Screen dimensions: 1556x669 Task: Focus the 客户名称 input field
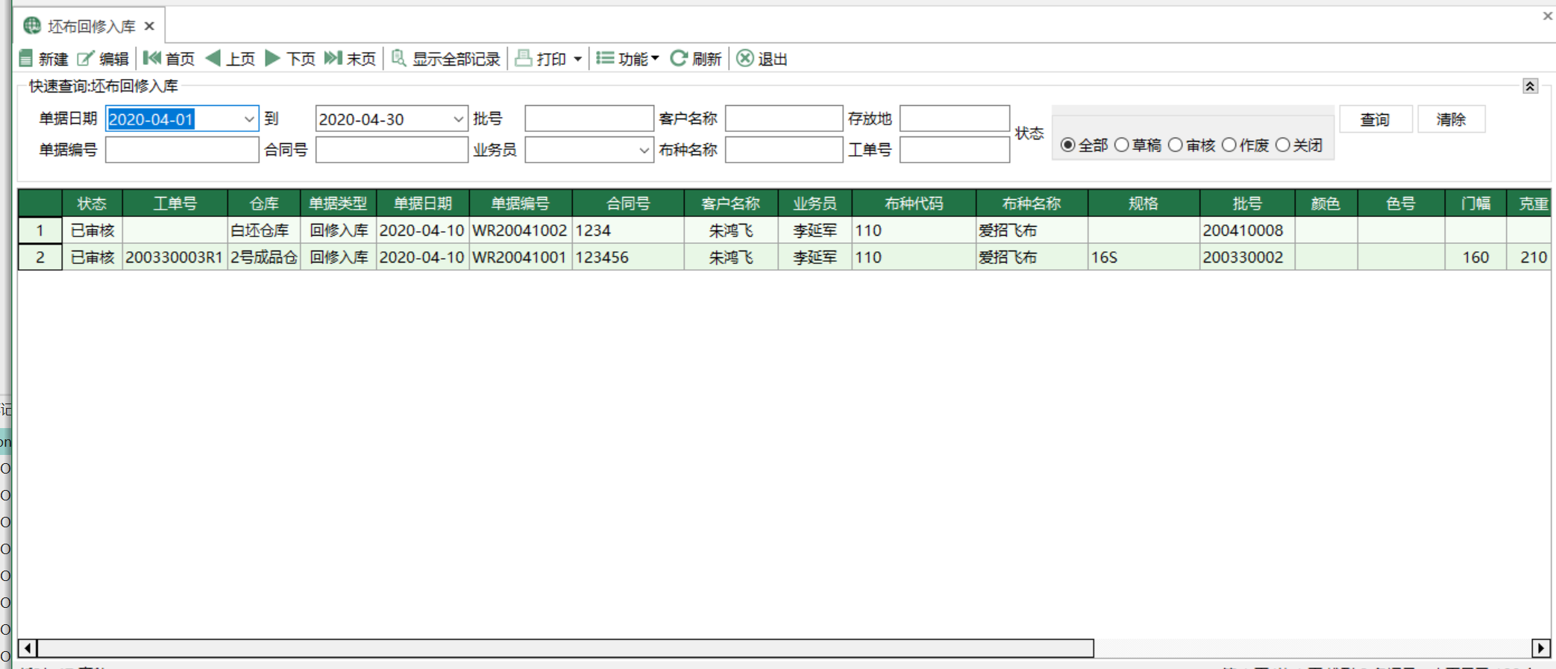784,119
